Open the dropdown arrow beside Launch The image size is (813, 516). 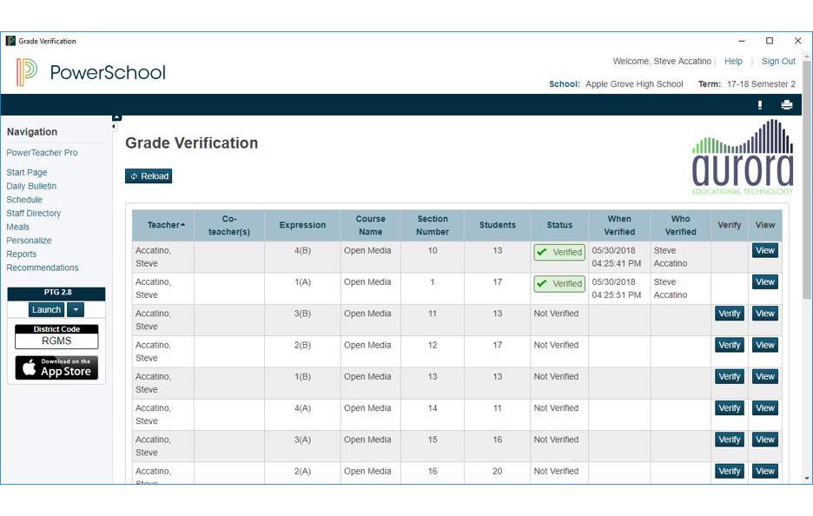(76, 310)
